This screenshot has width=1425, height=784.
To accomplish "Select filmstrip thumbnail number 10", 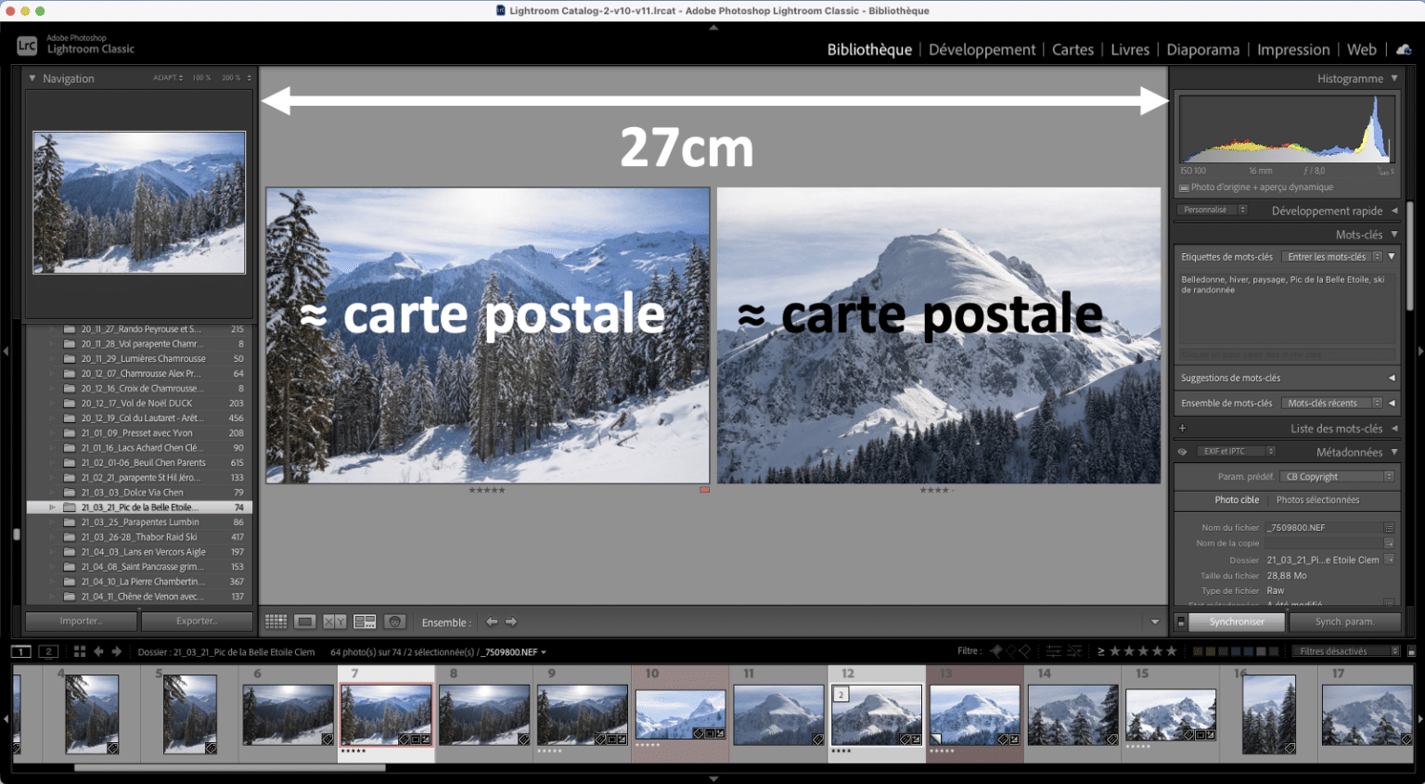I will (680, 714).
